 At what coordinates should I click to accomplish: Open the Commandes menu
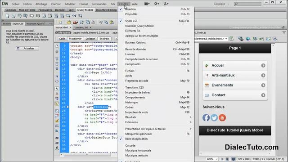pos(99,4)
